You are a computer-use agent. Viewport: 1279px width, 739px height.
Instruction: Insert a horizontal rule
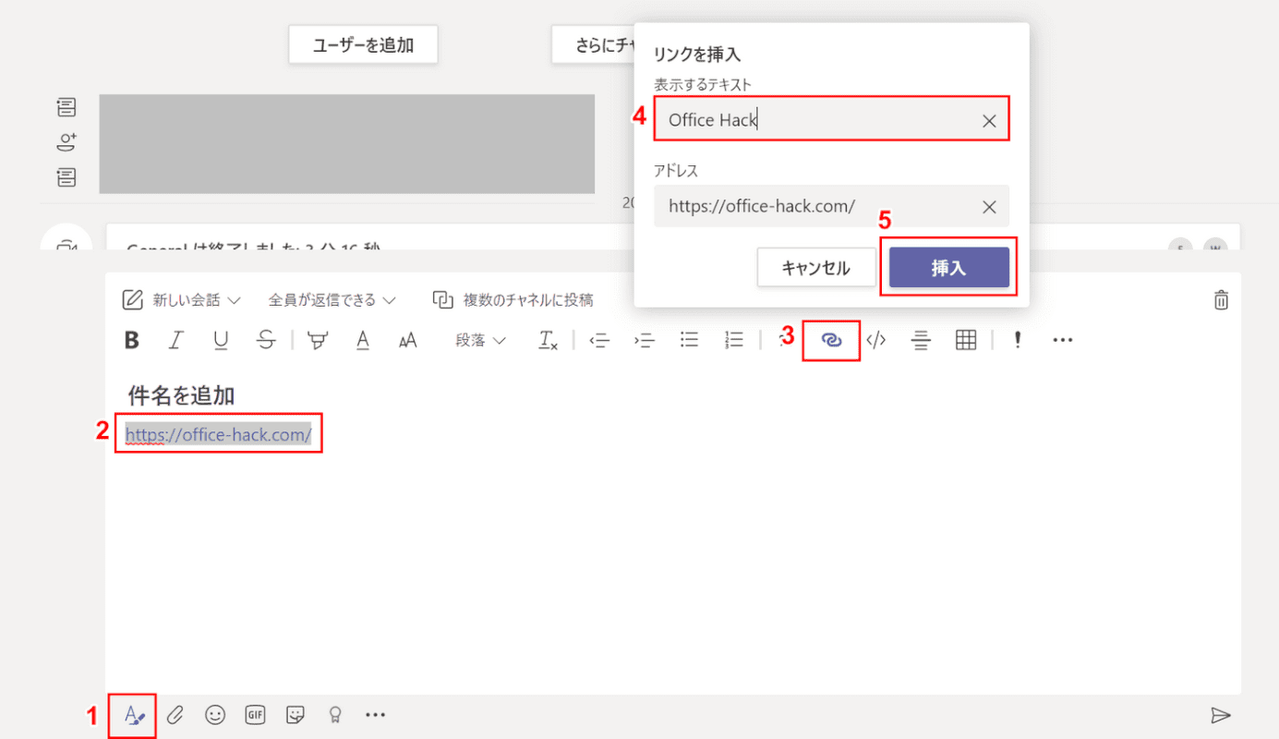point(921,340)
